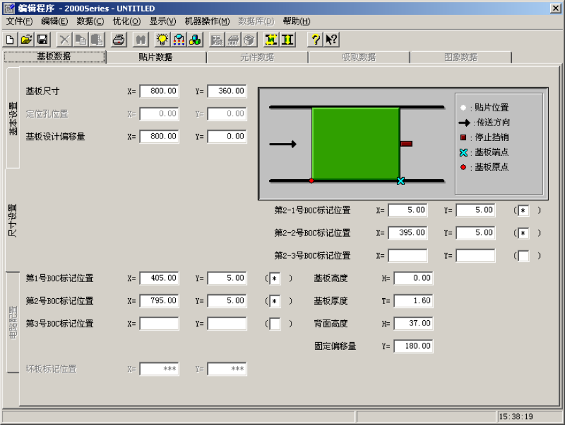Click the 基板高度 H field

coord(414,278)
